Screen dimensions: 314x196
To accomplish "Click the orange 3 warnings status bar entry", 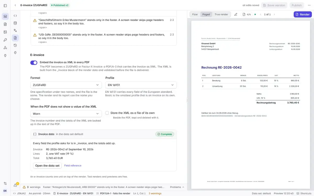I will [x=155, y=193].
